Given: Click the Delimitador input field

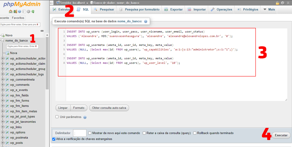Looking at the screenshot, I should click(x=80, y=133).
